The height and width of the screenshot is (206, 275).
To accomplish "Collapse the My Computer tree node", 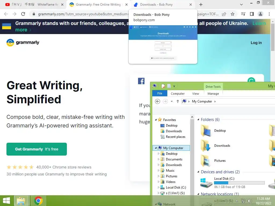I will [156, 148].
